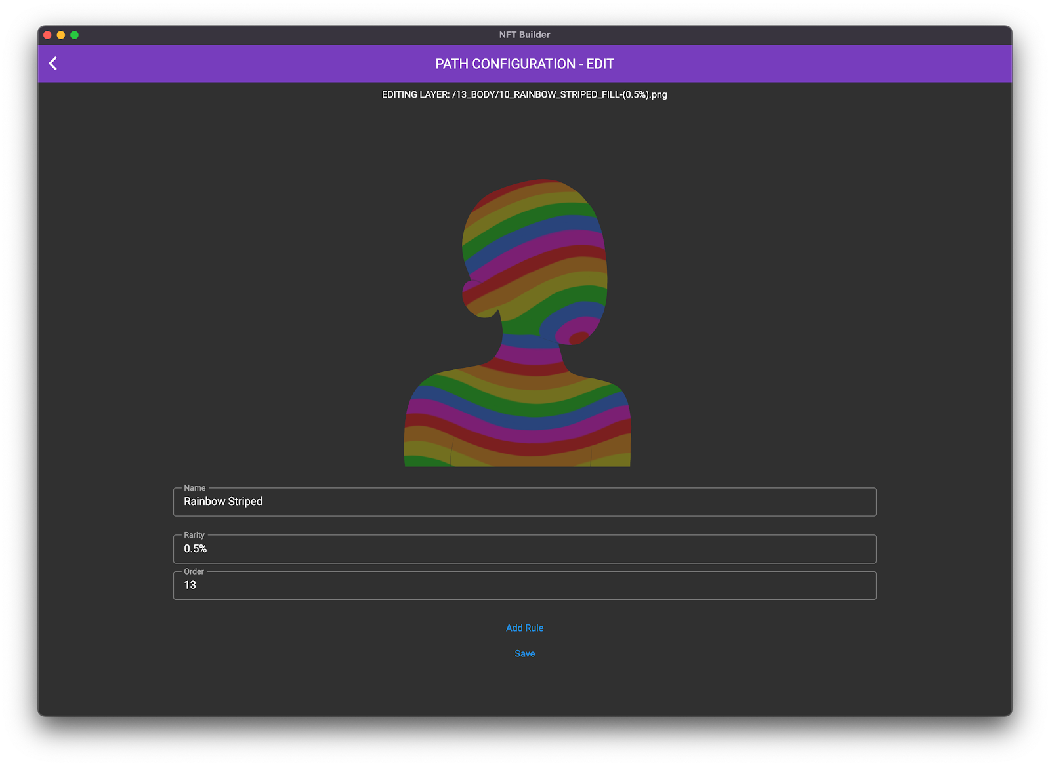This screenshot has width=1050, height=766.
Task: Select the rainbow striped body preview image
Action: pyautogui.click(x=517, y=323)
